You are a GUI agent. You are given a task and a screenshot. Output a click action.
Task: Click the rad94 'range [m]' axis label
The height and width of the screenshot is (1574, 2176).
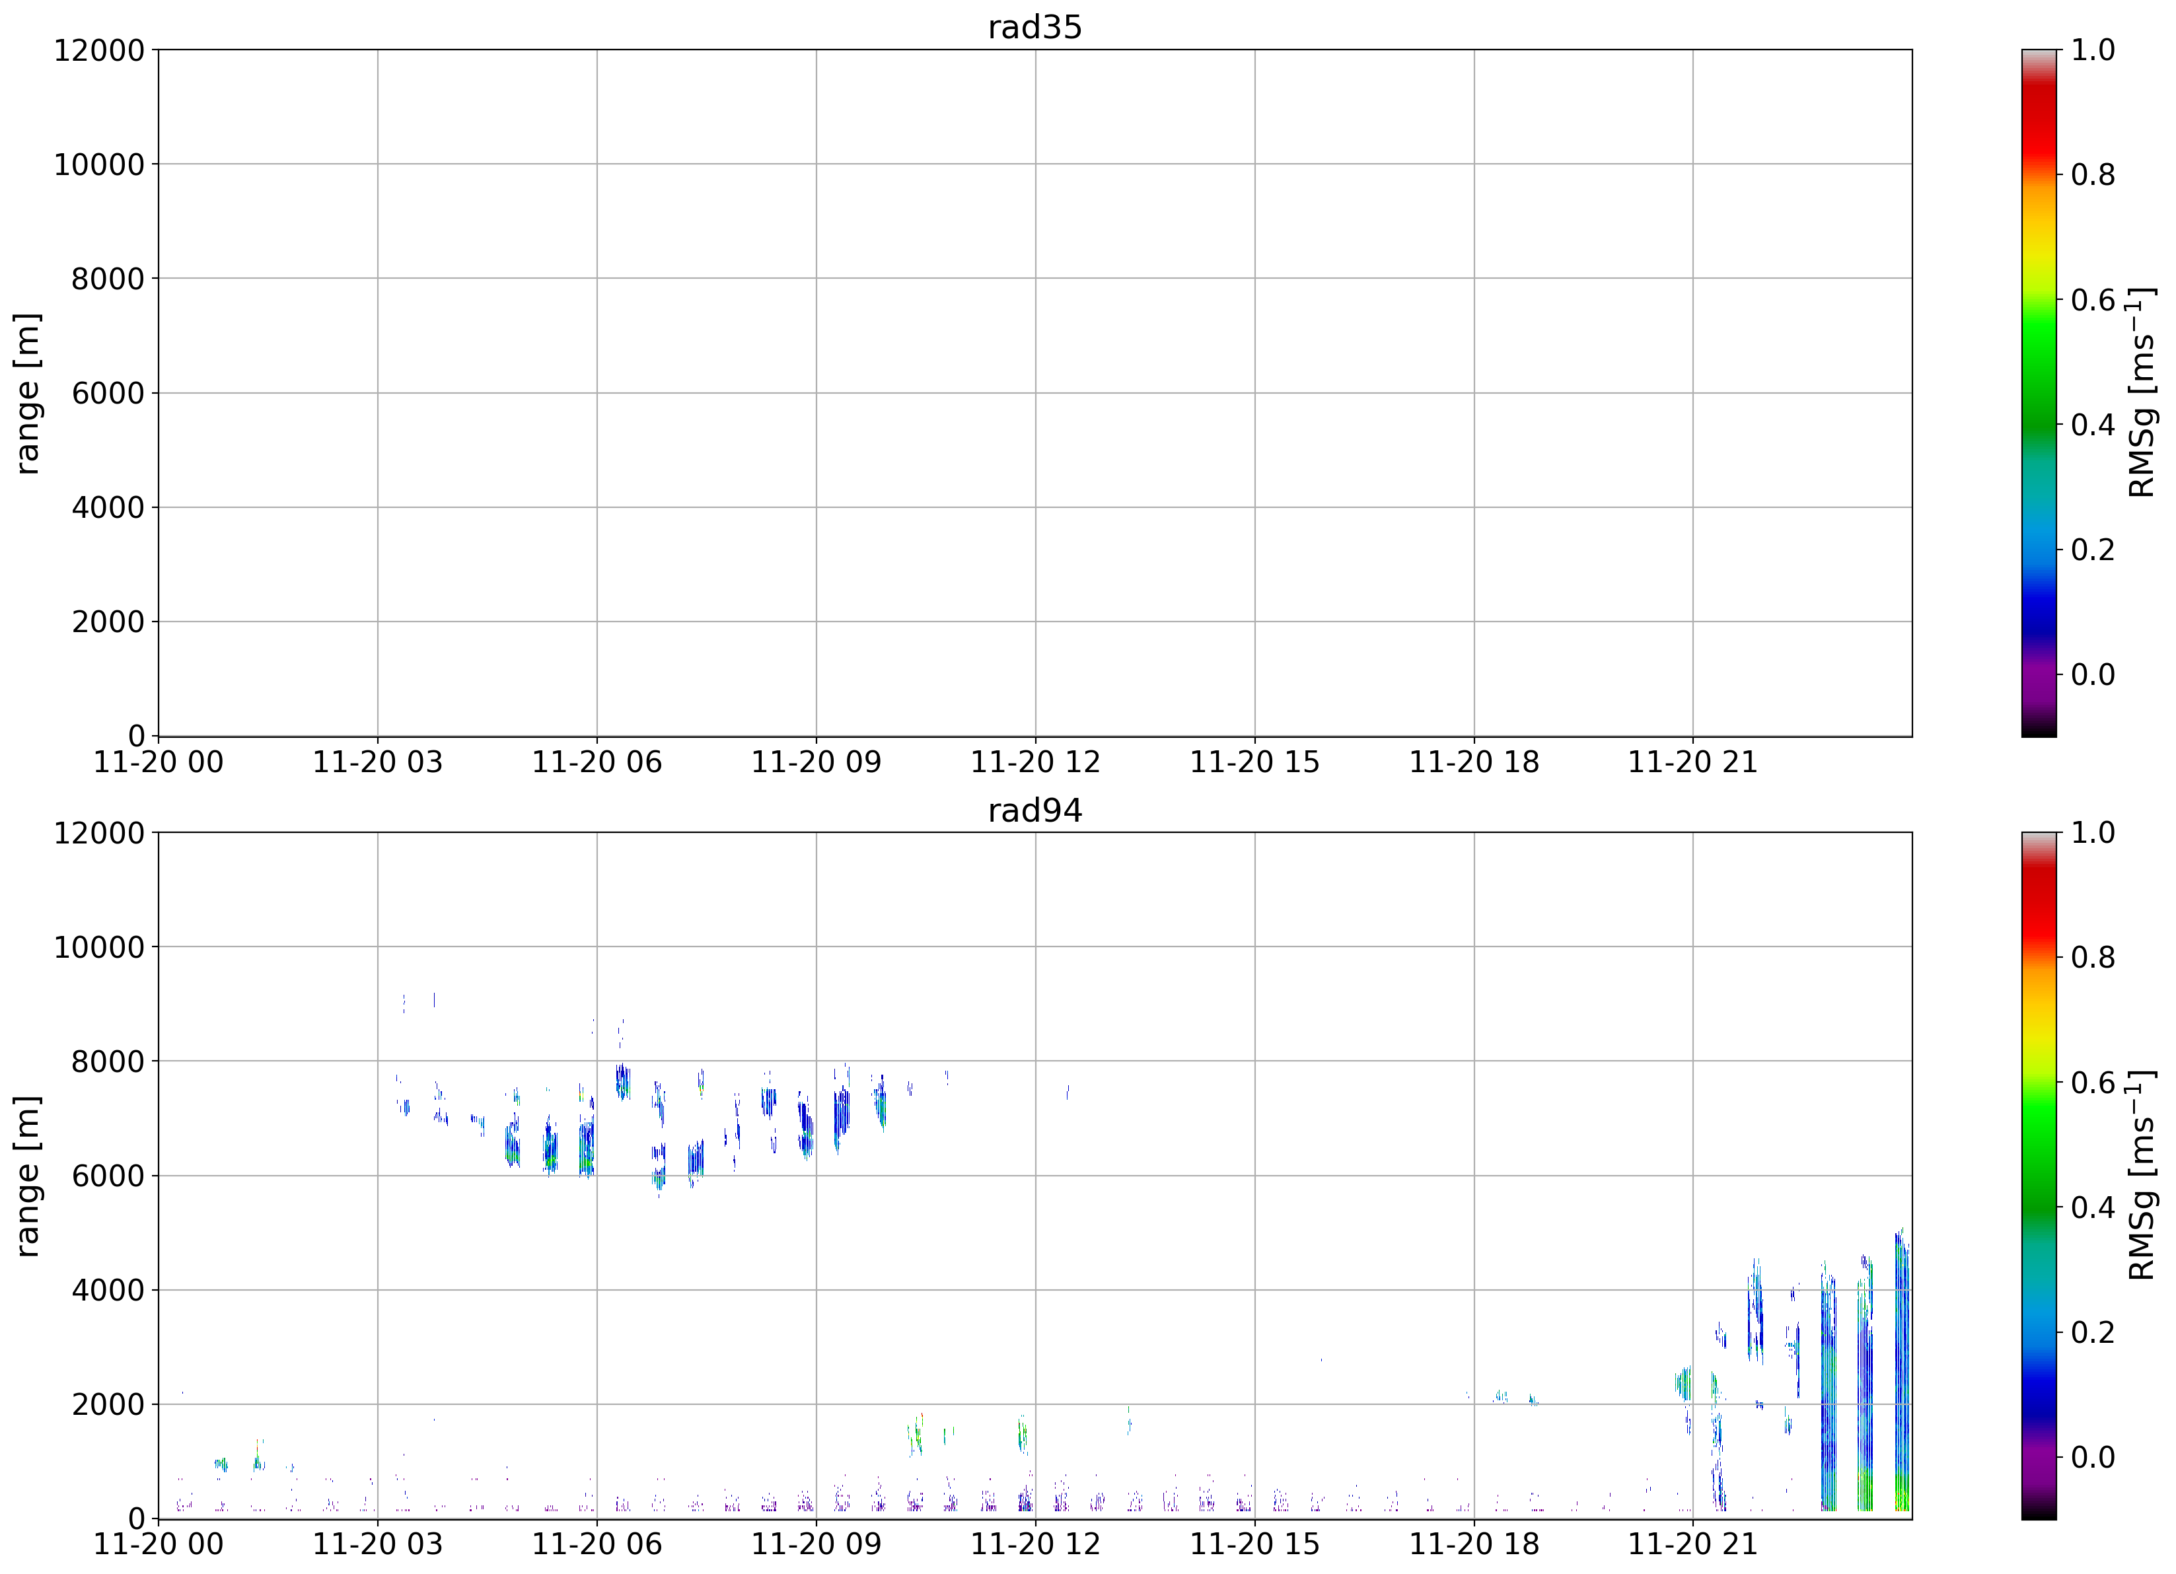pos(28,1176)
